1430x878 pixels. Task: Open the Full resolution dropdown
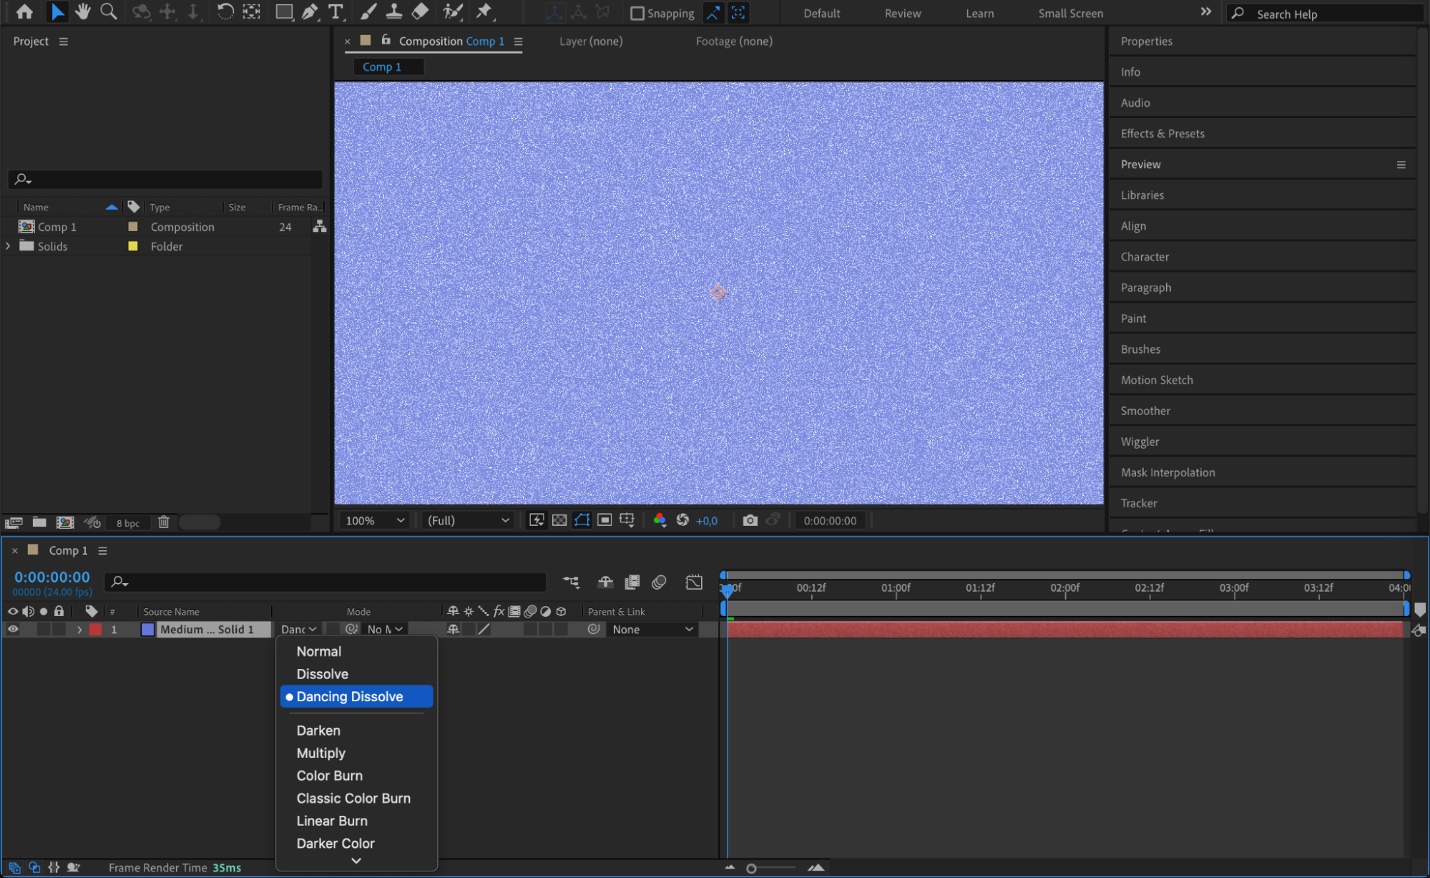pos(468,520)
